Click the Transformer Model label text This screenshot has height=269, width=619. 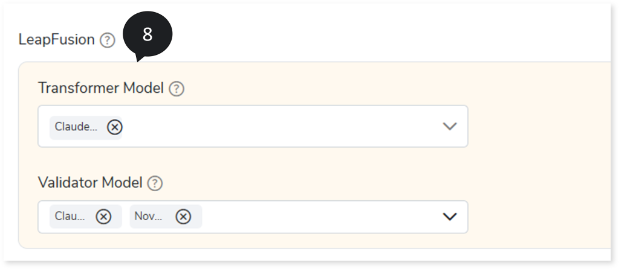pyautogui.click(x=100, y=88)
